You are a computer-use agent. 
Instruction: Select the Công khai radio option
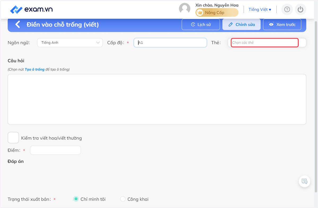click(123, 199)
